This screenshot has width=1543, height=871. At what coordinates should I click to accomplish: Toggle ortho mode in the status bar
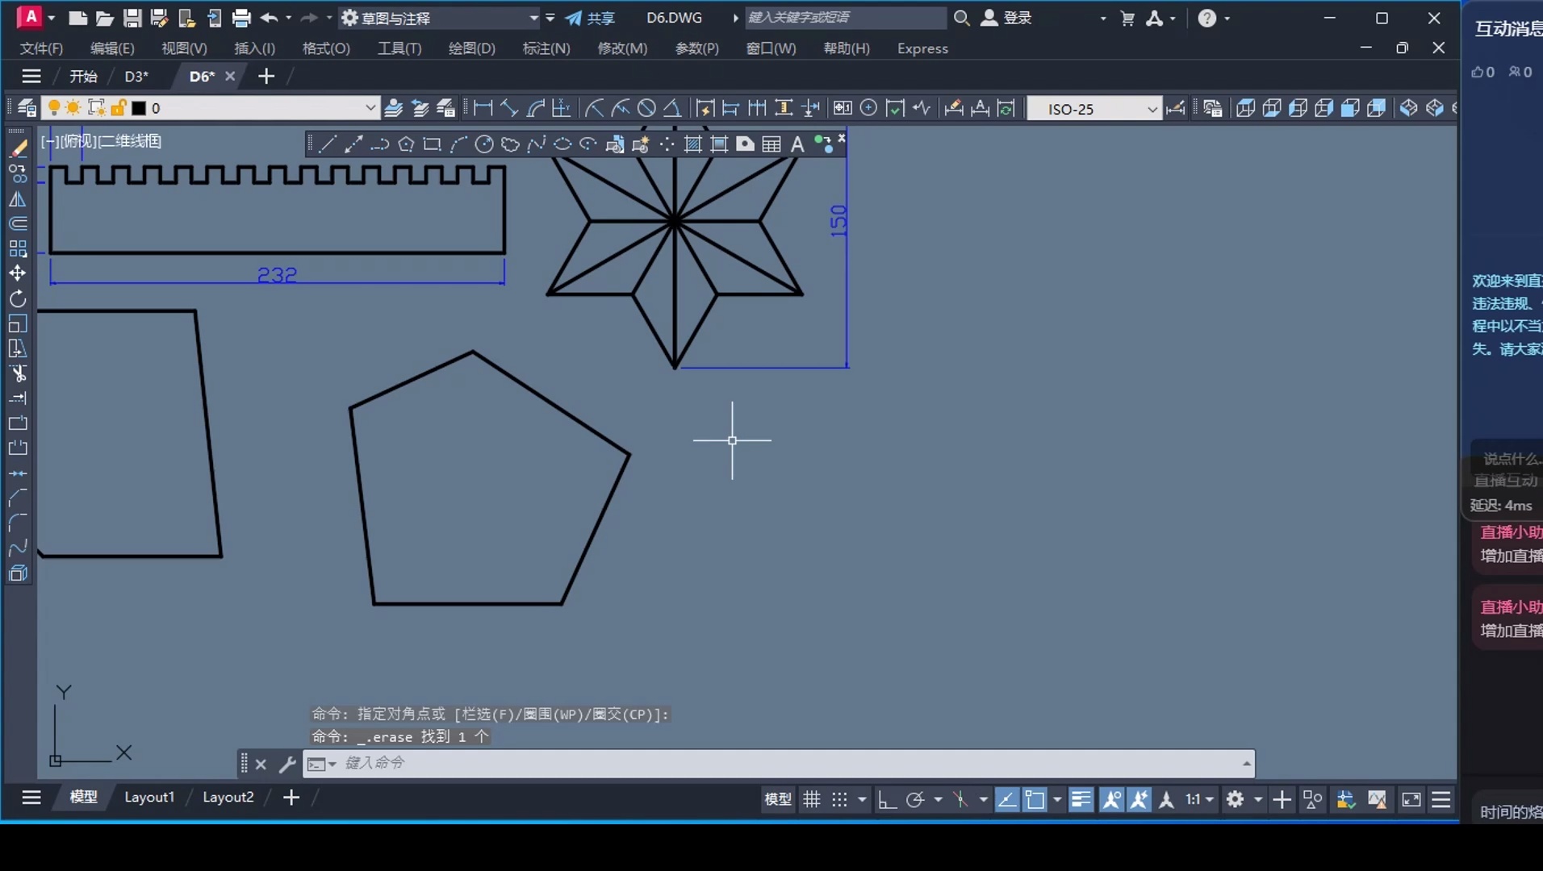(887, 799)
